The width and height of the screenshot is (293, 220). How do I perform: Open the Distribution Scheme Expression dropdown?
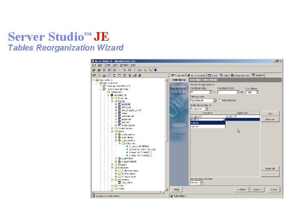tap(206, 109)
